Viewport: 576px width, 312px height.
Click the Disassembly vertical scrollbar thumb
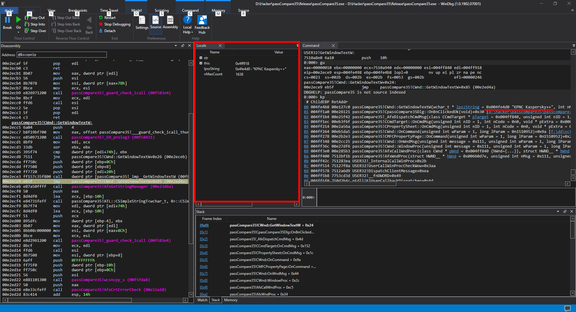coord(191,178)
